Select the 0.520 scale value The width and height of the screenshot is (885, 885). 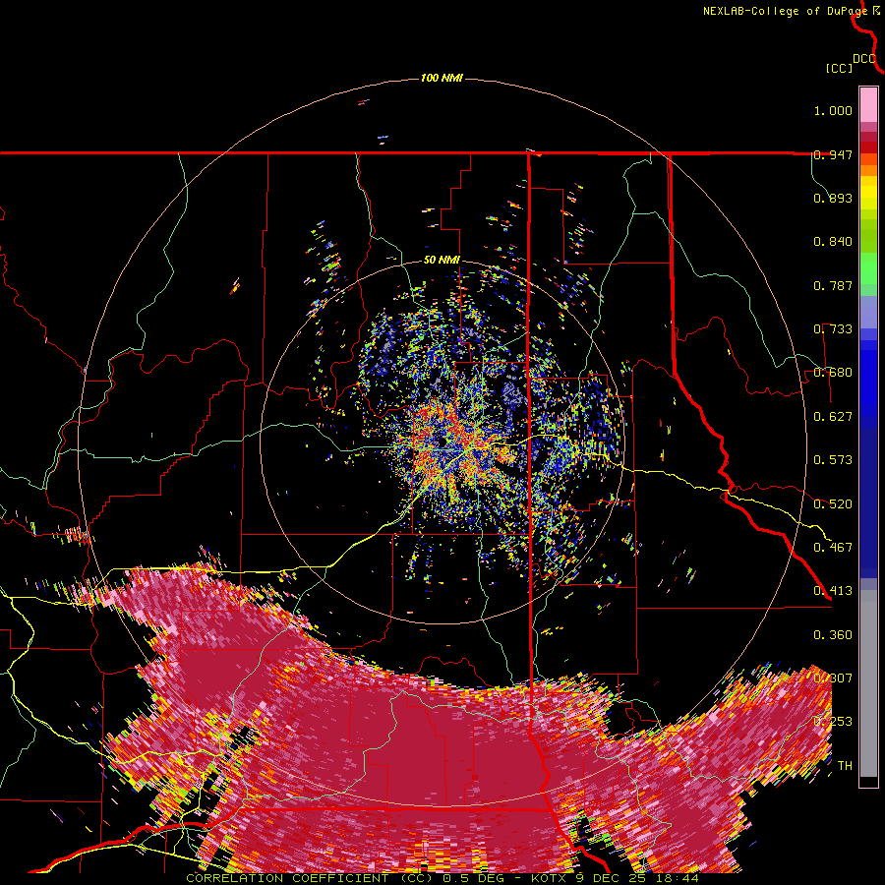[833, 504]
